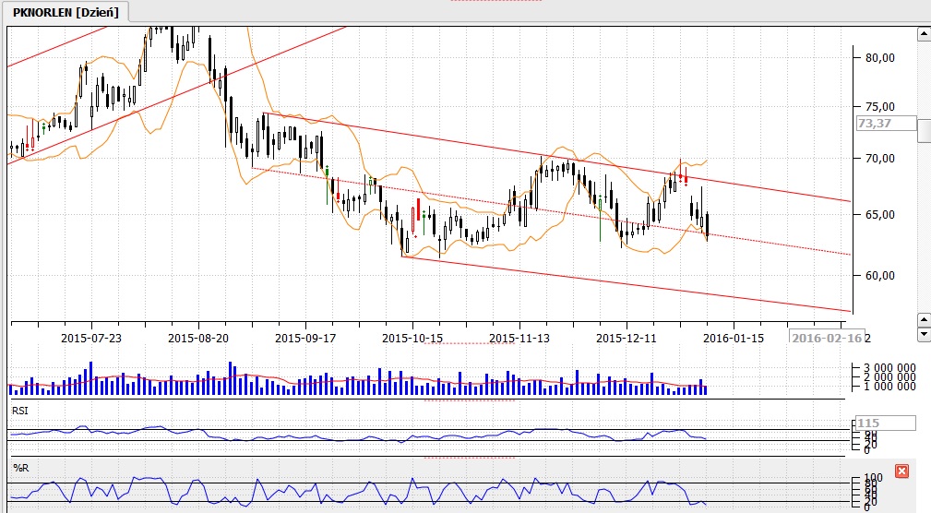Click the 2015-08-20 date on time axis

click(x=198, y=338)
